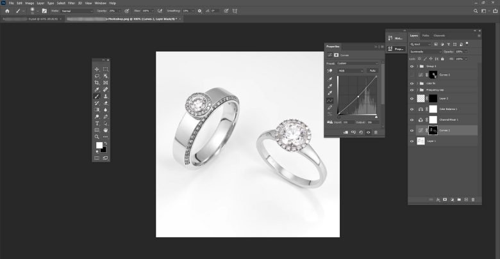Select the Gradient tool
The image size is (500, 259).
coord(97,110)
